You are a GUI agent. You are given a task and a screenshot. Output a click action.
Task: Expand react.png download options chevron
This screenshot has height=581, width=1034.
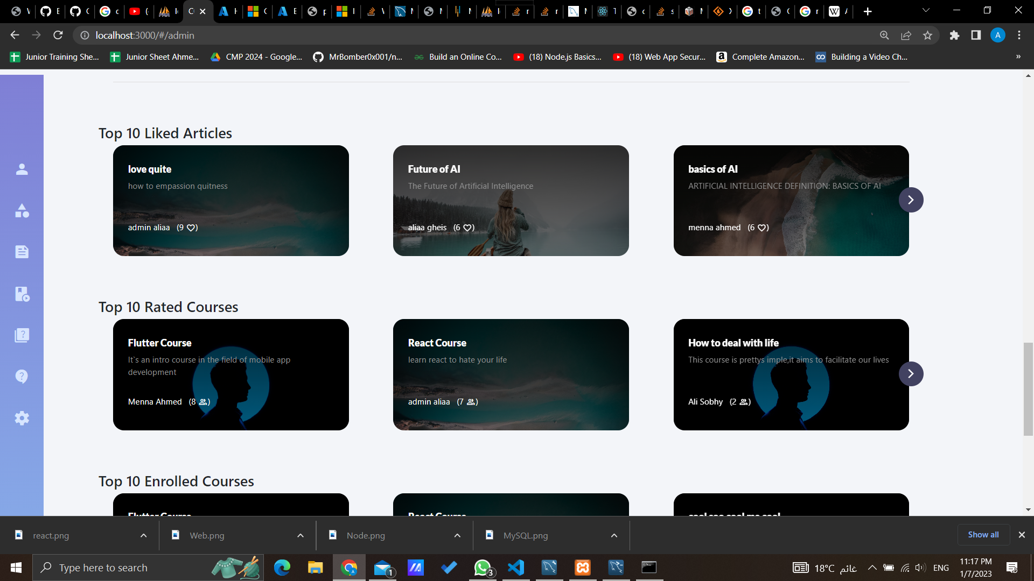point(143,535)
